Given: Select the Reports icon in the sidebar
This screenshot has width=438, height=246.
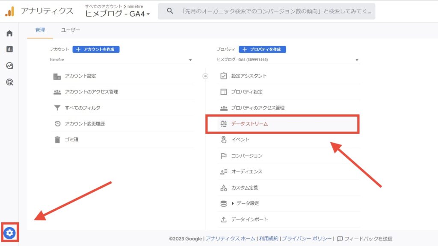Looking at the screenshot, I should [x=9, y=49].
